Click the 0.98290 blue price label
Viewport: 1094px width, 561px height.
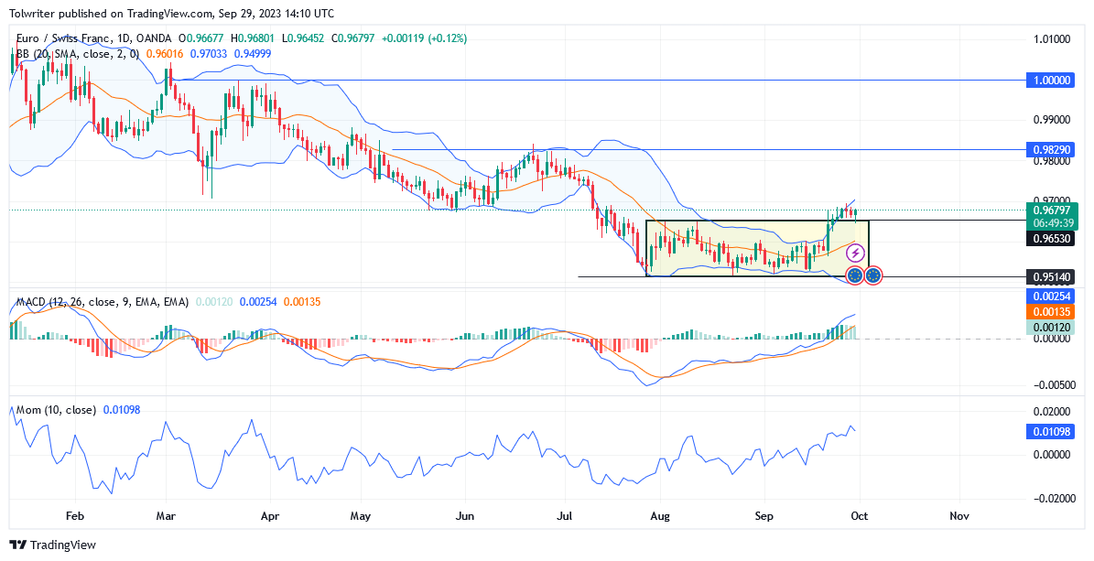tap(1052, 149)
